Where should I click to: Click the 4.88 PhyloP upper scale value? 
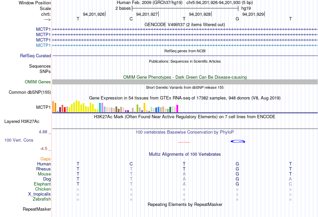pyautogui.click(x=43, y=132)
